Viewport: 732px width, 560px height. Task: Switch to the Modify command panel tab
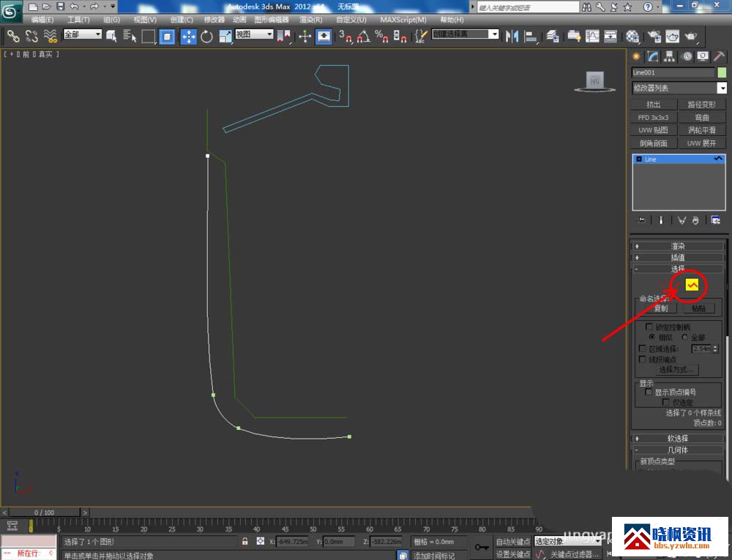(653, 56)
